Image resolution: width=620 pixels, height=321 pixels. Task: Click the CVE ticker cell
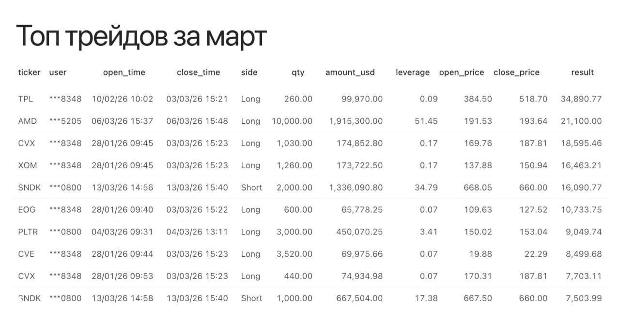click(26, 254)
